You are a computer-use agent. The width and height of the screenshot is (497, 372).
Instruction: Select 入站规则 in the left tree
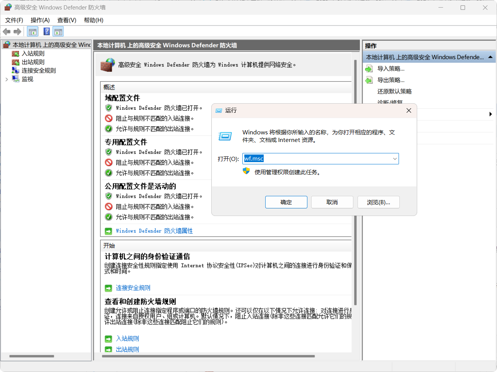click(33, 54)
